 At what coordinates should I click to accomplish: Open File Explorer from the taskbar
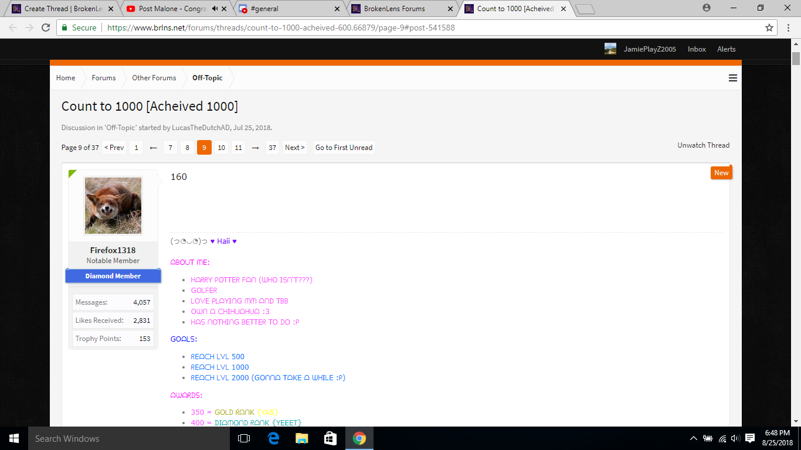301,438
